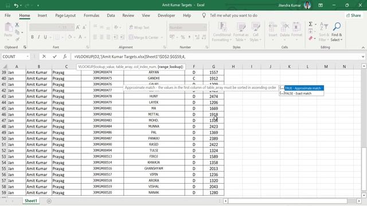
Task: Open Cell Styles gallery
Action: pyautogui.click(x=255, y=32)
